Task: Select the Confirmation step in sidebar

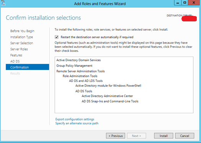Action: coord(28,67)
